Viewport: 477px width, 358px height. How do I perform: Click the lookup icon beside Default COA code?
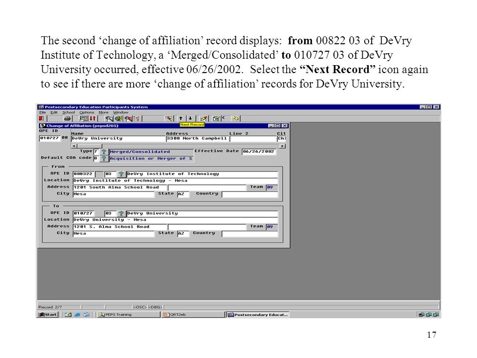point(104,158)
